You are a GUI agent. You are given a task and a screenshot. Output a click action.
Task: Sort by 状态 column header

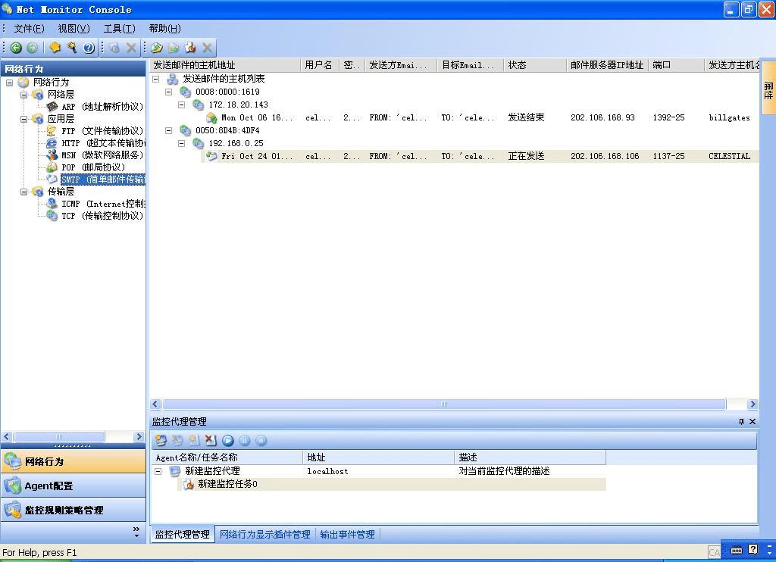(x=535, y=65)
